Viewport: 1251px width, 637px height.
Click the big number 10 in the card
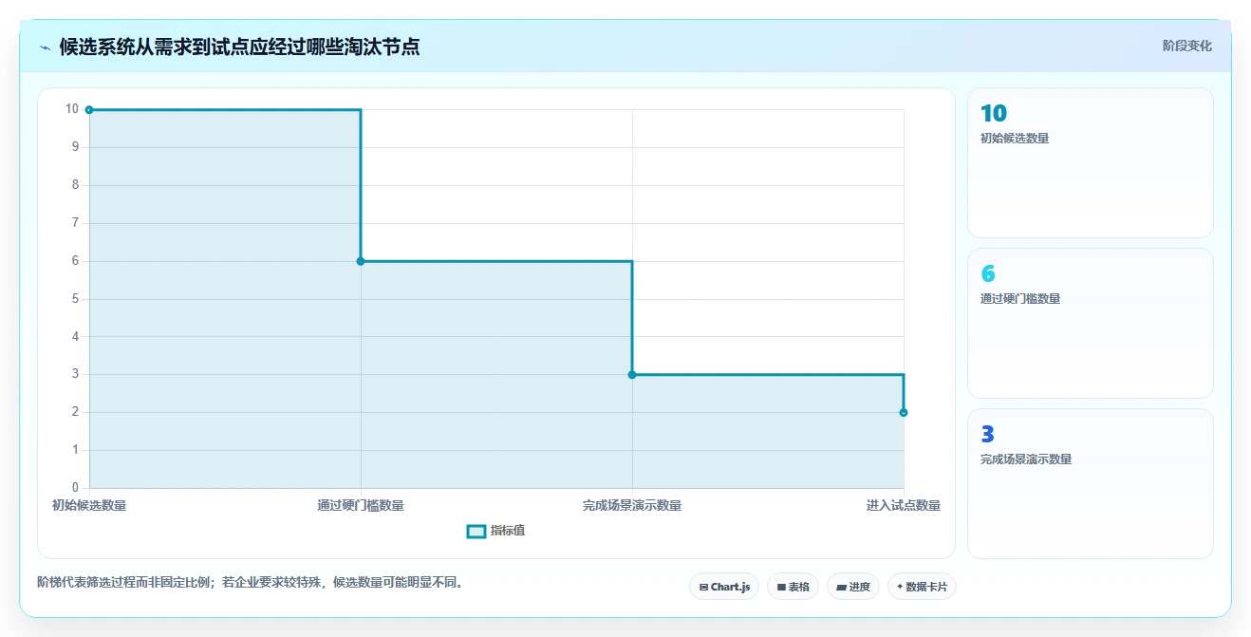[x=994, y=114]
